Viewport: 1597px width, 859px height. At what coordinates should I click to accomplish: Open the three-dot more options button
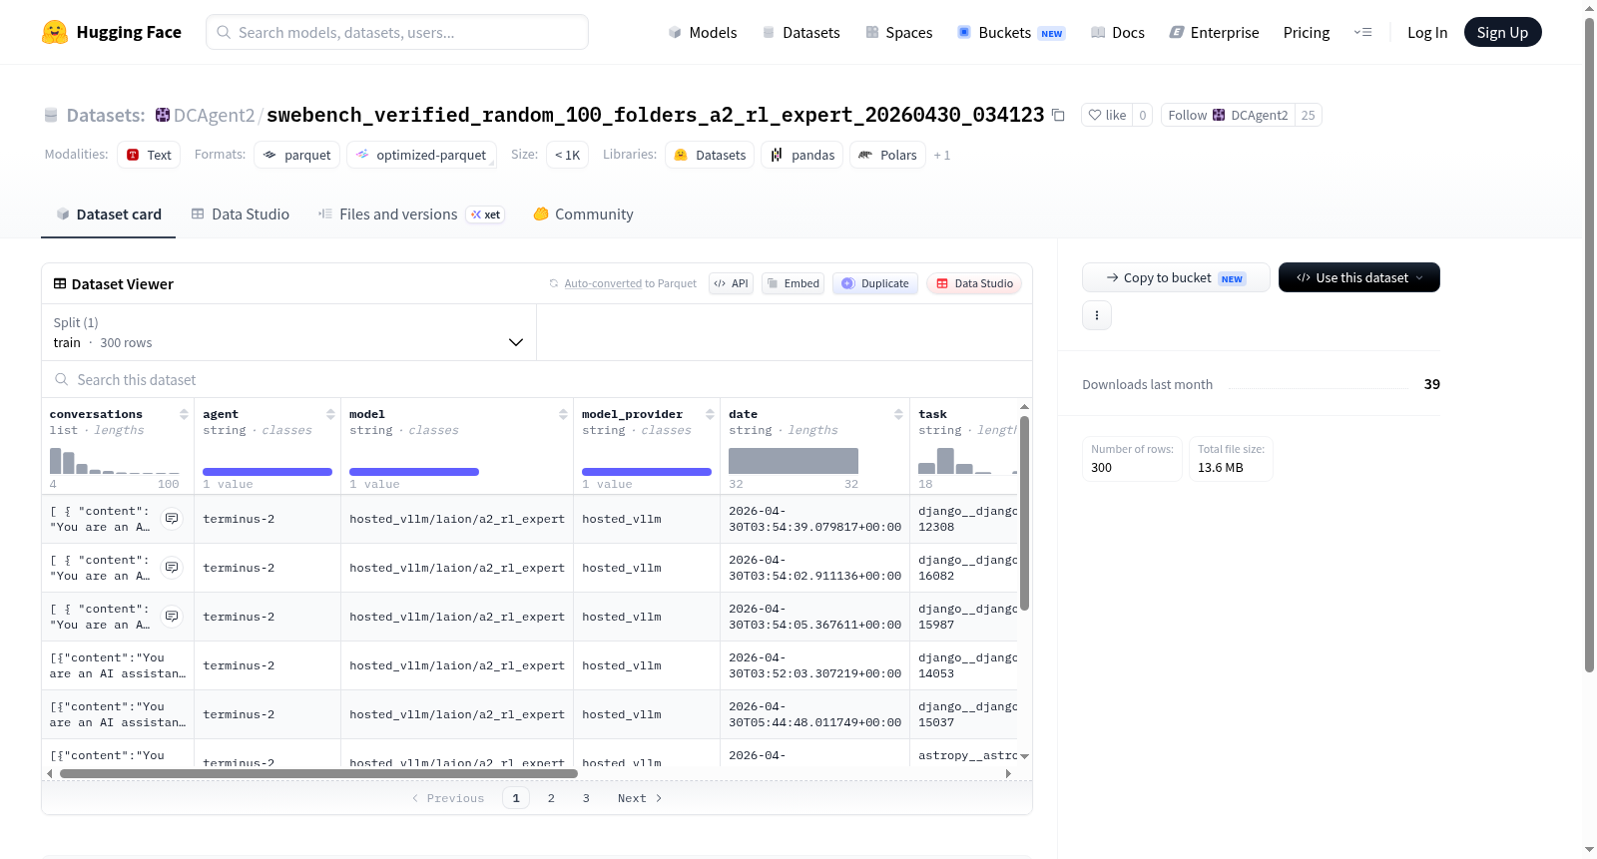[1097, 315]
